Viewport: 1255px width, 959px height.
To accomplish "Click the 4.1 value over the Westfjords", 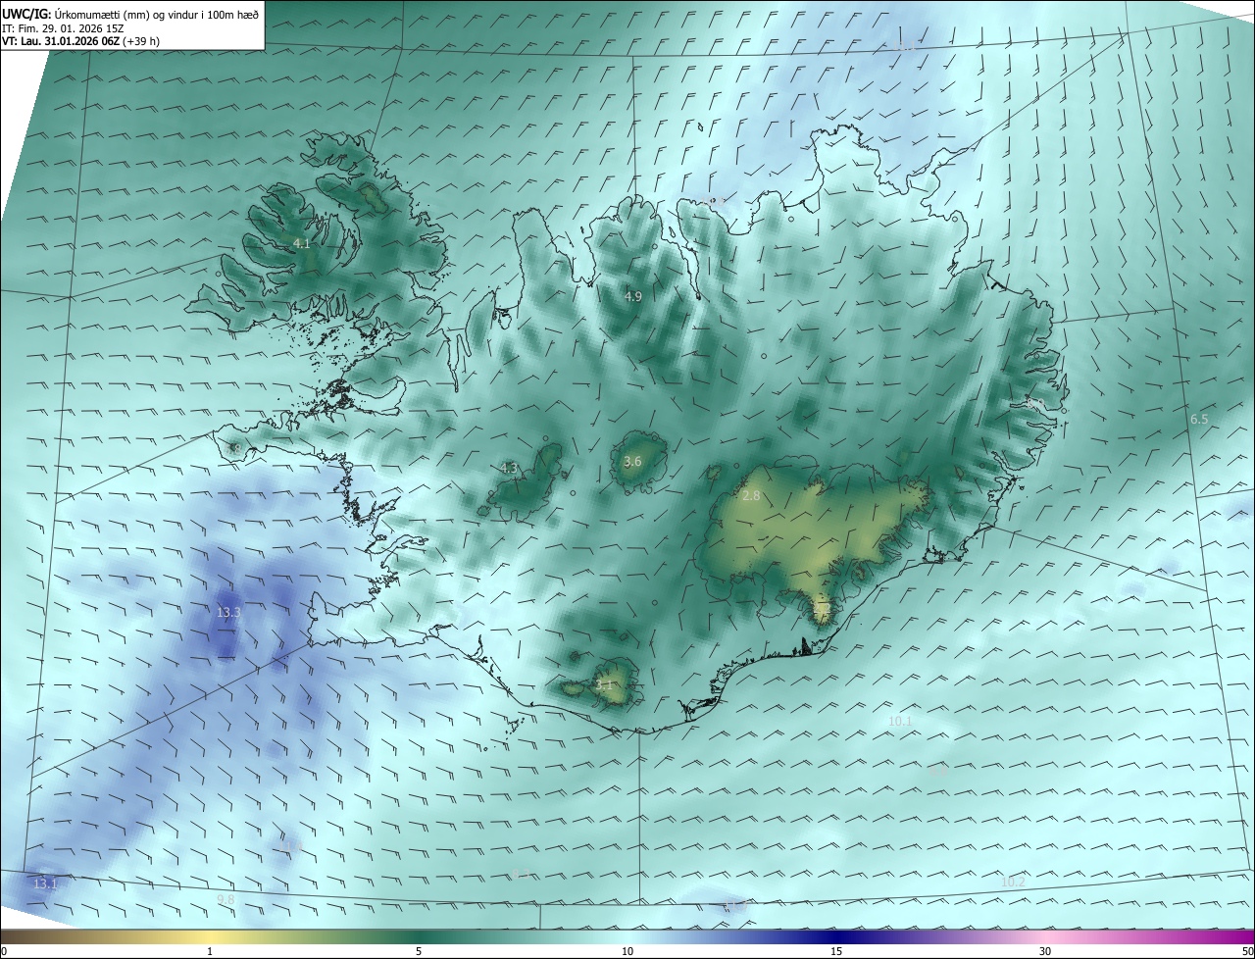I will (302, 243).
